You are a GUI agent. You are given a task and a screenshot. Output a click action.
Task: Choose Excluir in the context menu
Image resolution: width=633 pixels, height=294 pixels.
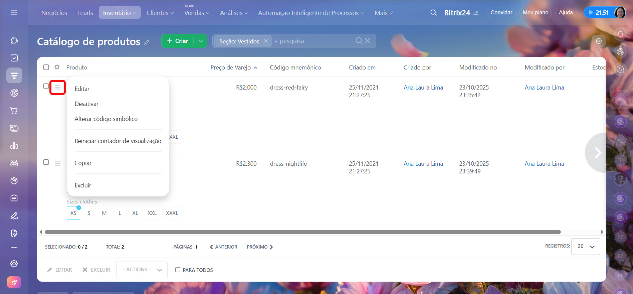coord(83,185)
